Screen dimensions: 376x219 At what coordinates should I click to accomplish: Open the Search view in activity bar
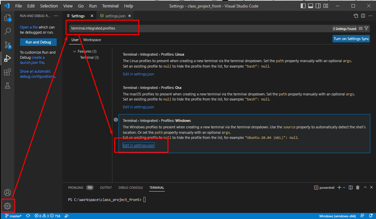tap(7, 31)
